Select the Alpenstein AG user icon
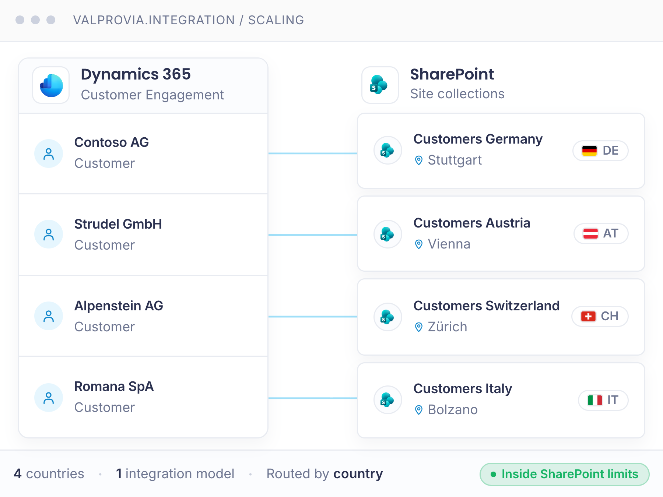 (49, 316)
